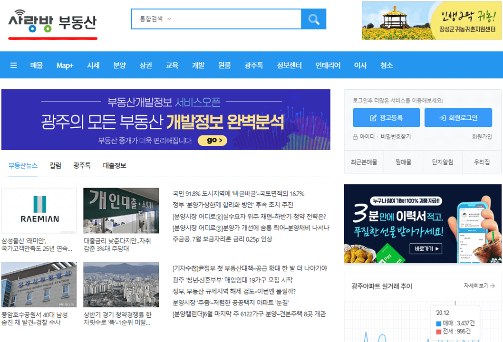Open the hamburger menu icon
Screen dimensions: 503x342
click(x=13, y=65)
